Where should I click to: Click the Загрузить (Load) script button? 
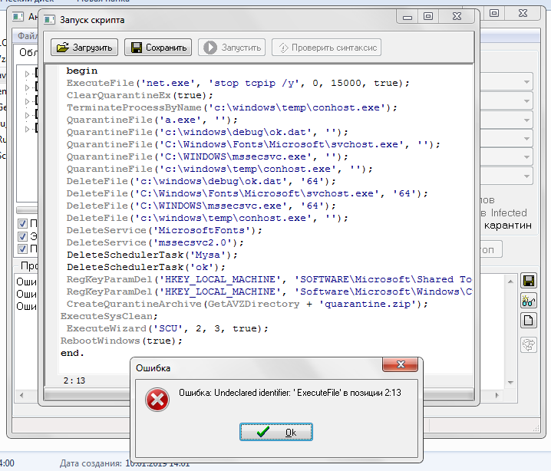click(x=84, y=48)
